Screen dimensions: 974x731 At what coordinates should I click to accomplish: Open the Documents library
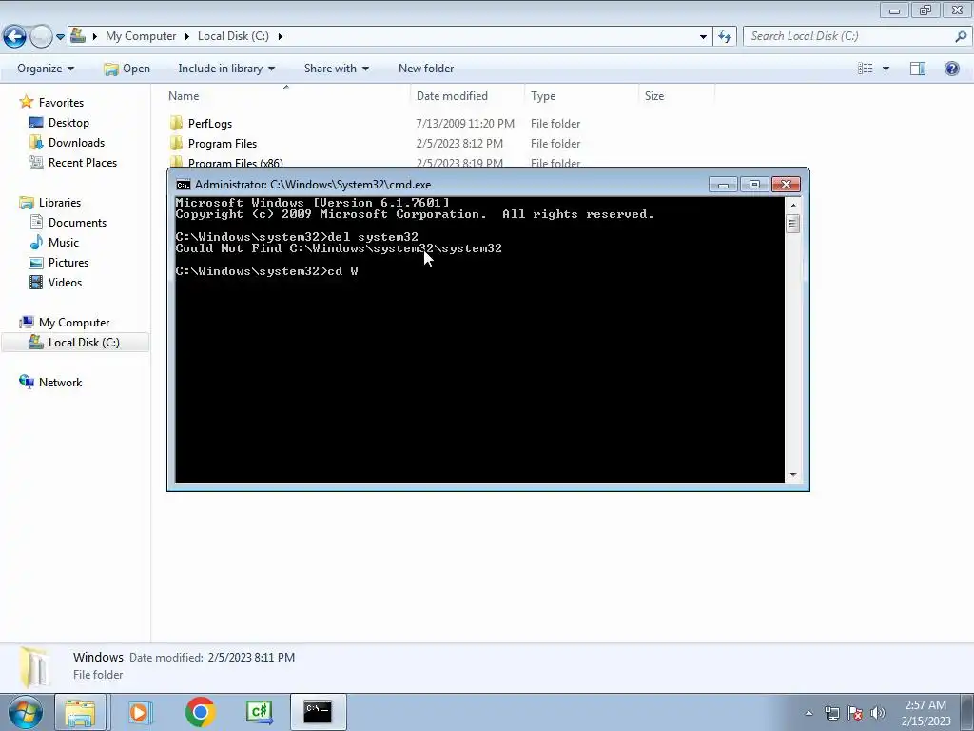click(77, 222)
